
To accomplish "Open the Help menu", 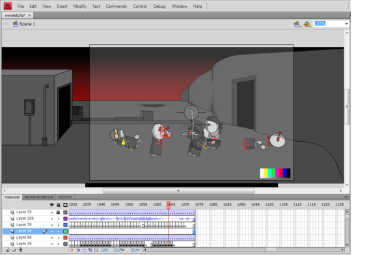I will click(197, 6).
